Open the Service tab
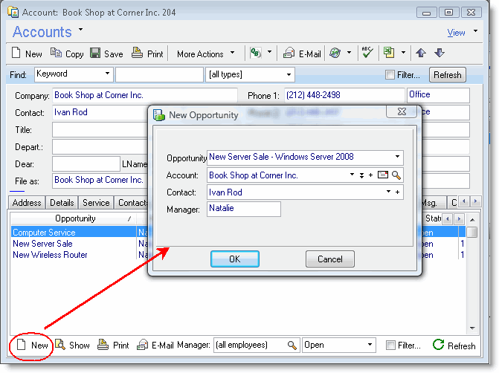Viewport: 499px width, 373px height. (x=96, y=203)
